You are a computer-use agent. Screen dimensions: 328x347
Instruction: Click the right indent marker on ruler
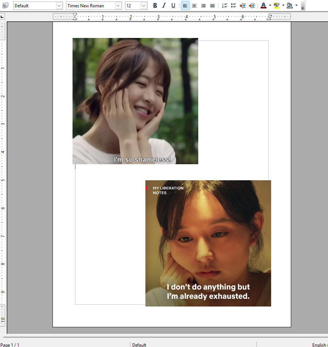[x=269, y=18]
